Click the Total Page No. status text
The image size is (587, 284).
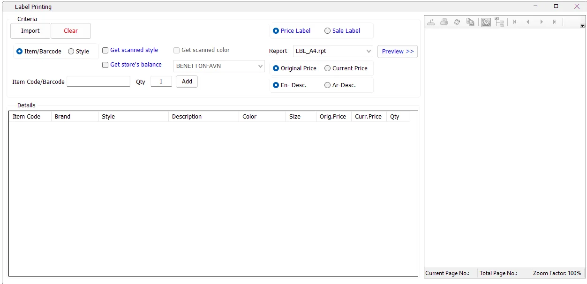pos(498,273)
